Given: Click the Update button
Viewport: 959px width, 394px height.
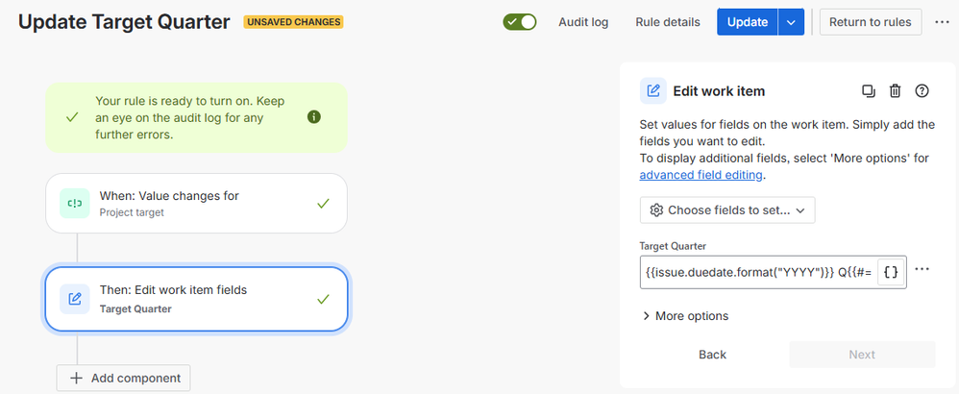Looking at the screenshot, I should [x=748, y=22].
